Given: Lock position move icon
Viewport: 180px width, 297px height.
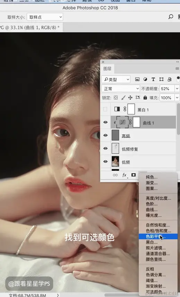Looking at the screenshot, I should coord(130,97).
